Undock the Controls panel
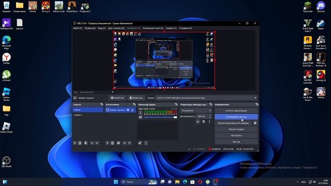Viewport: 331px width, 186px height. pos(257,104)
